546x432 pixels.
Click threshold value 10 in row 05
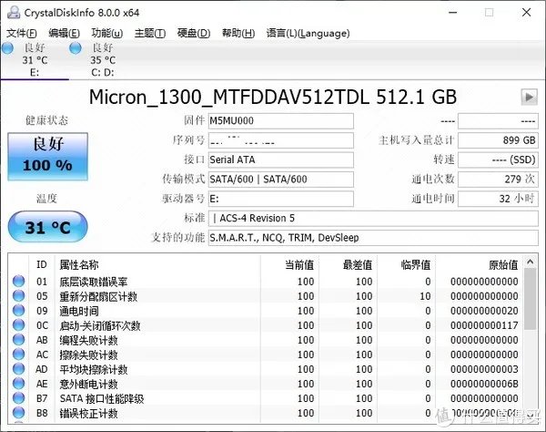click(x=425, y=296)
